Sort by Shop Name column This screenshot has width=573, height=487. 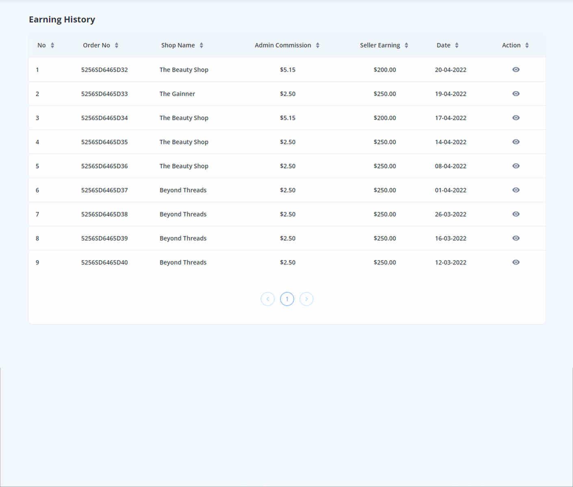click(201, 45)
